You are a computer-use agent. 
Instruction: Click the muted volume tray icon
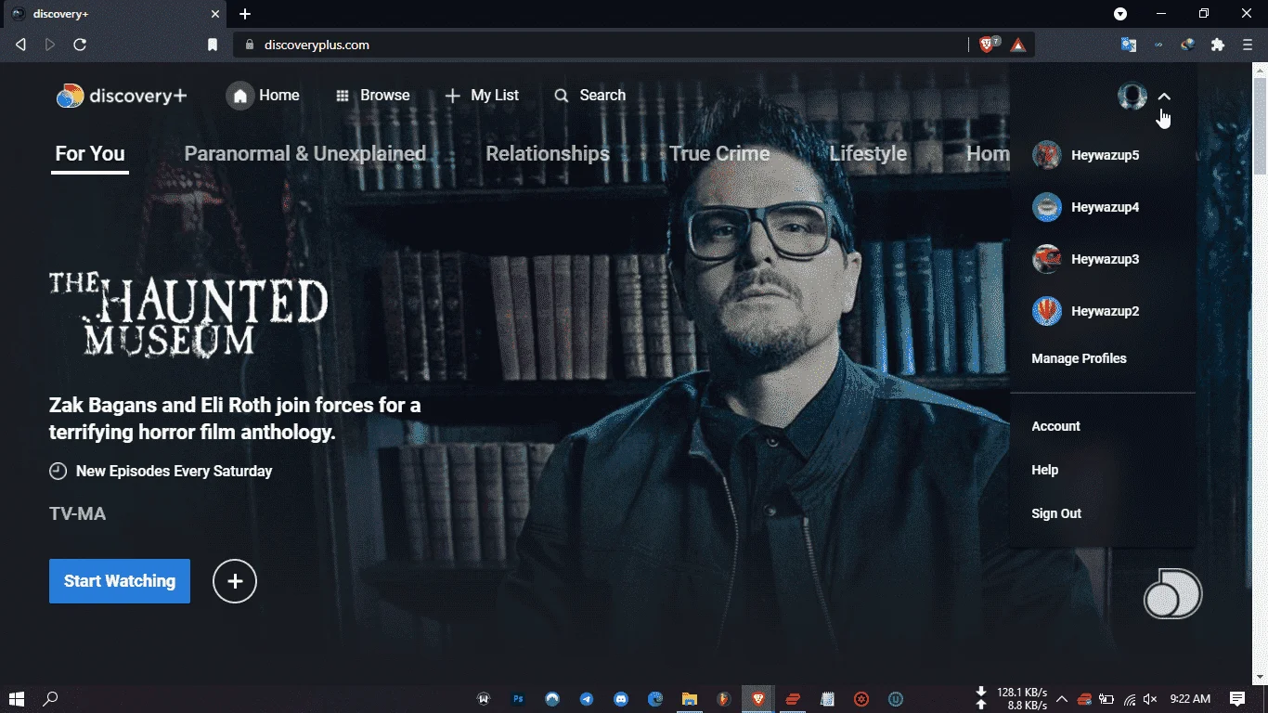click(1151, 699)
